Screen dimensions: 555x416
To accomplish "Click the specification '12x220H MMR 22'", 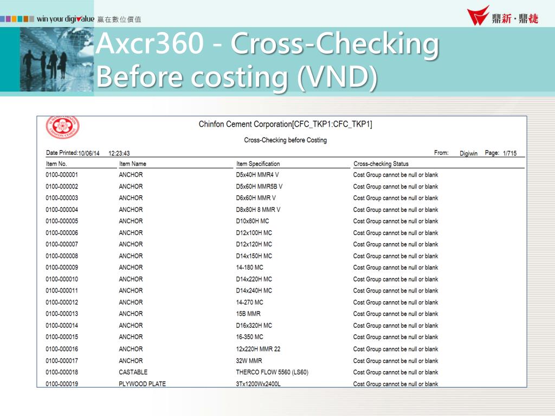I will 258,349.
